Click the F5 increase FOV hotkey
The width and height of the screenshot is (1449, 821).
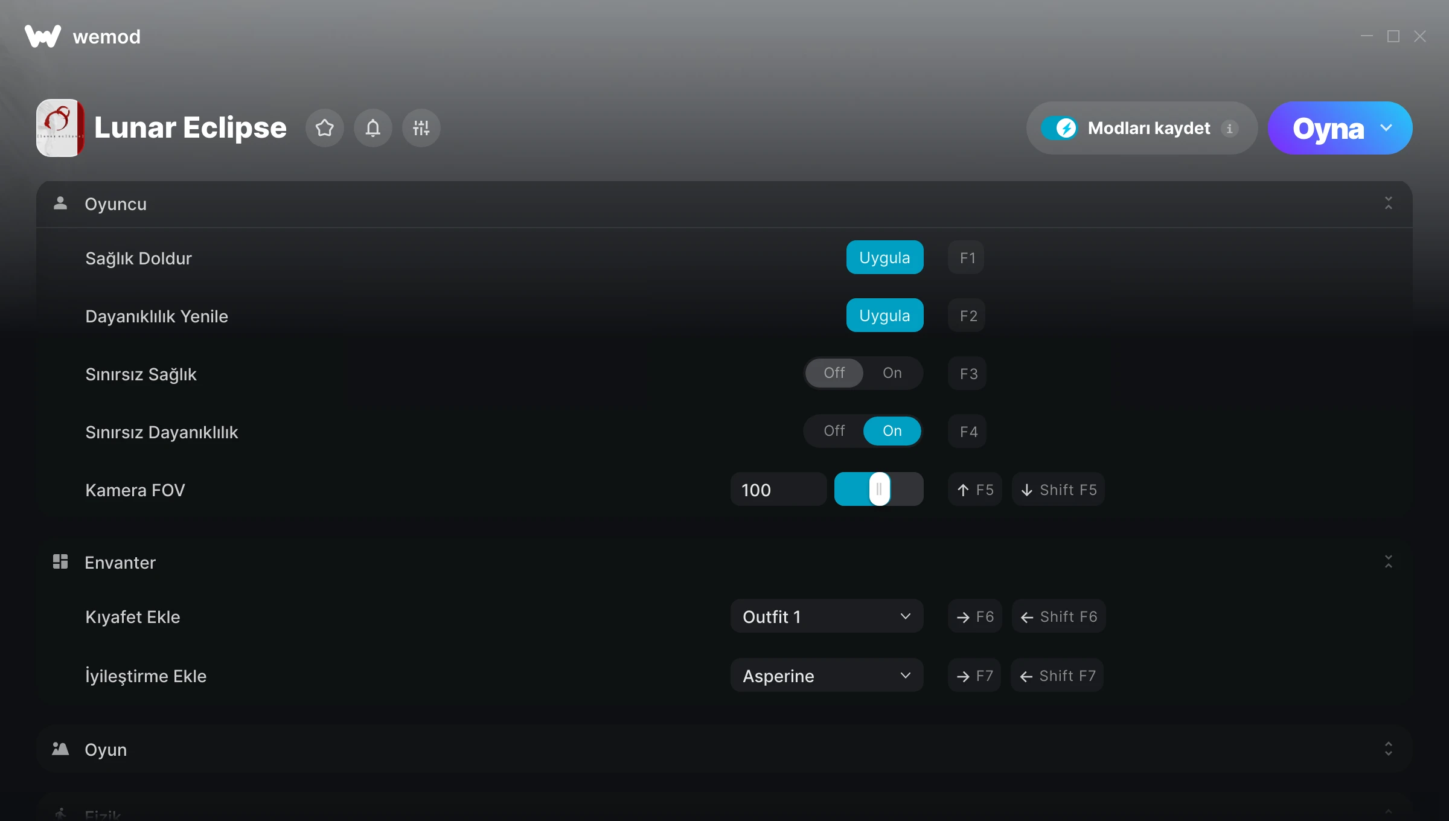(x=975, y=490)
